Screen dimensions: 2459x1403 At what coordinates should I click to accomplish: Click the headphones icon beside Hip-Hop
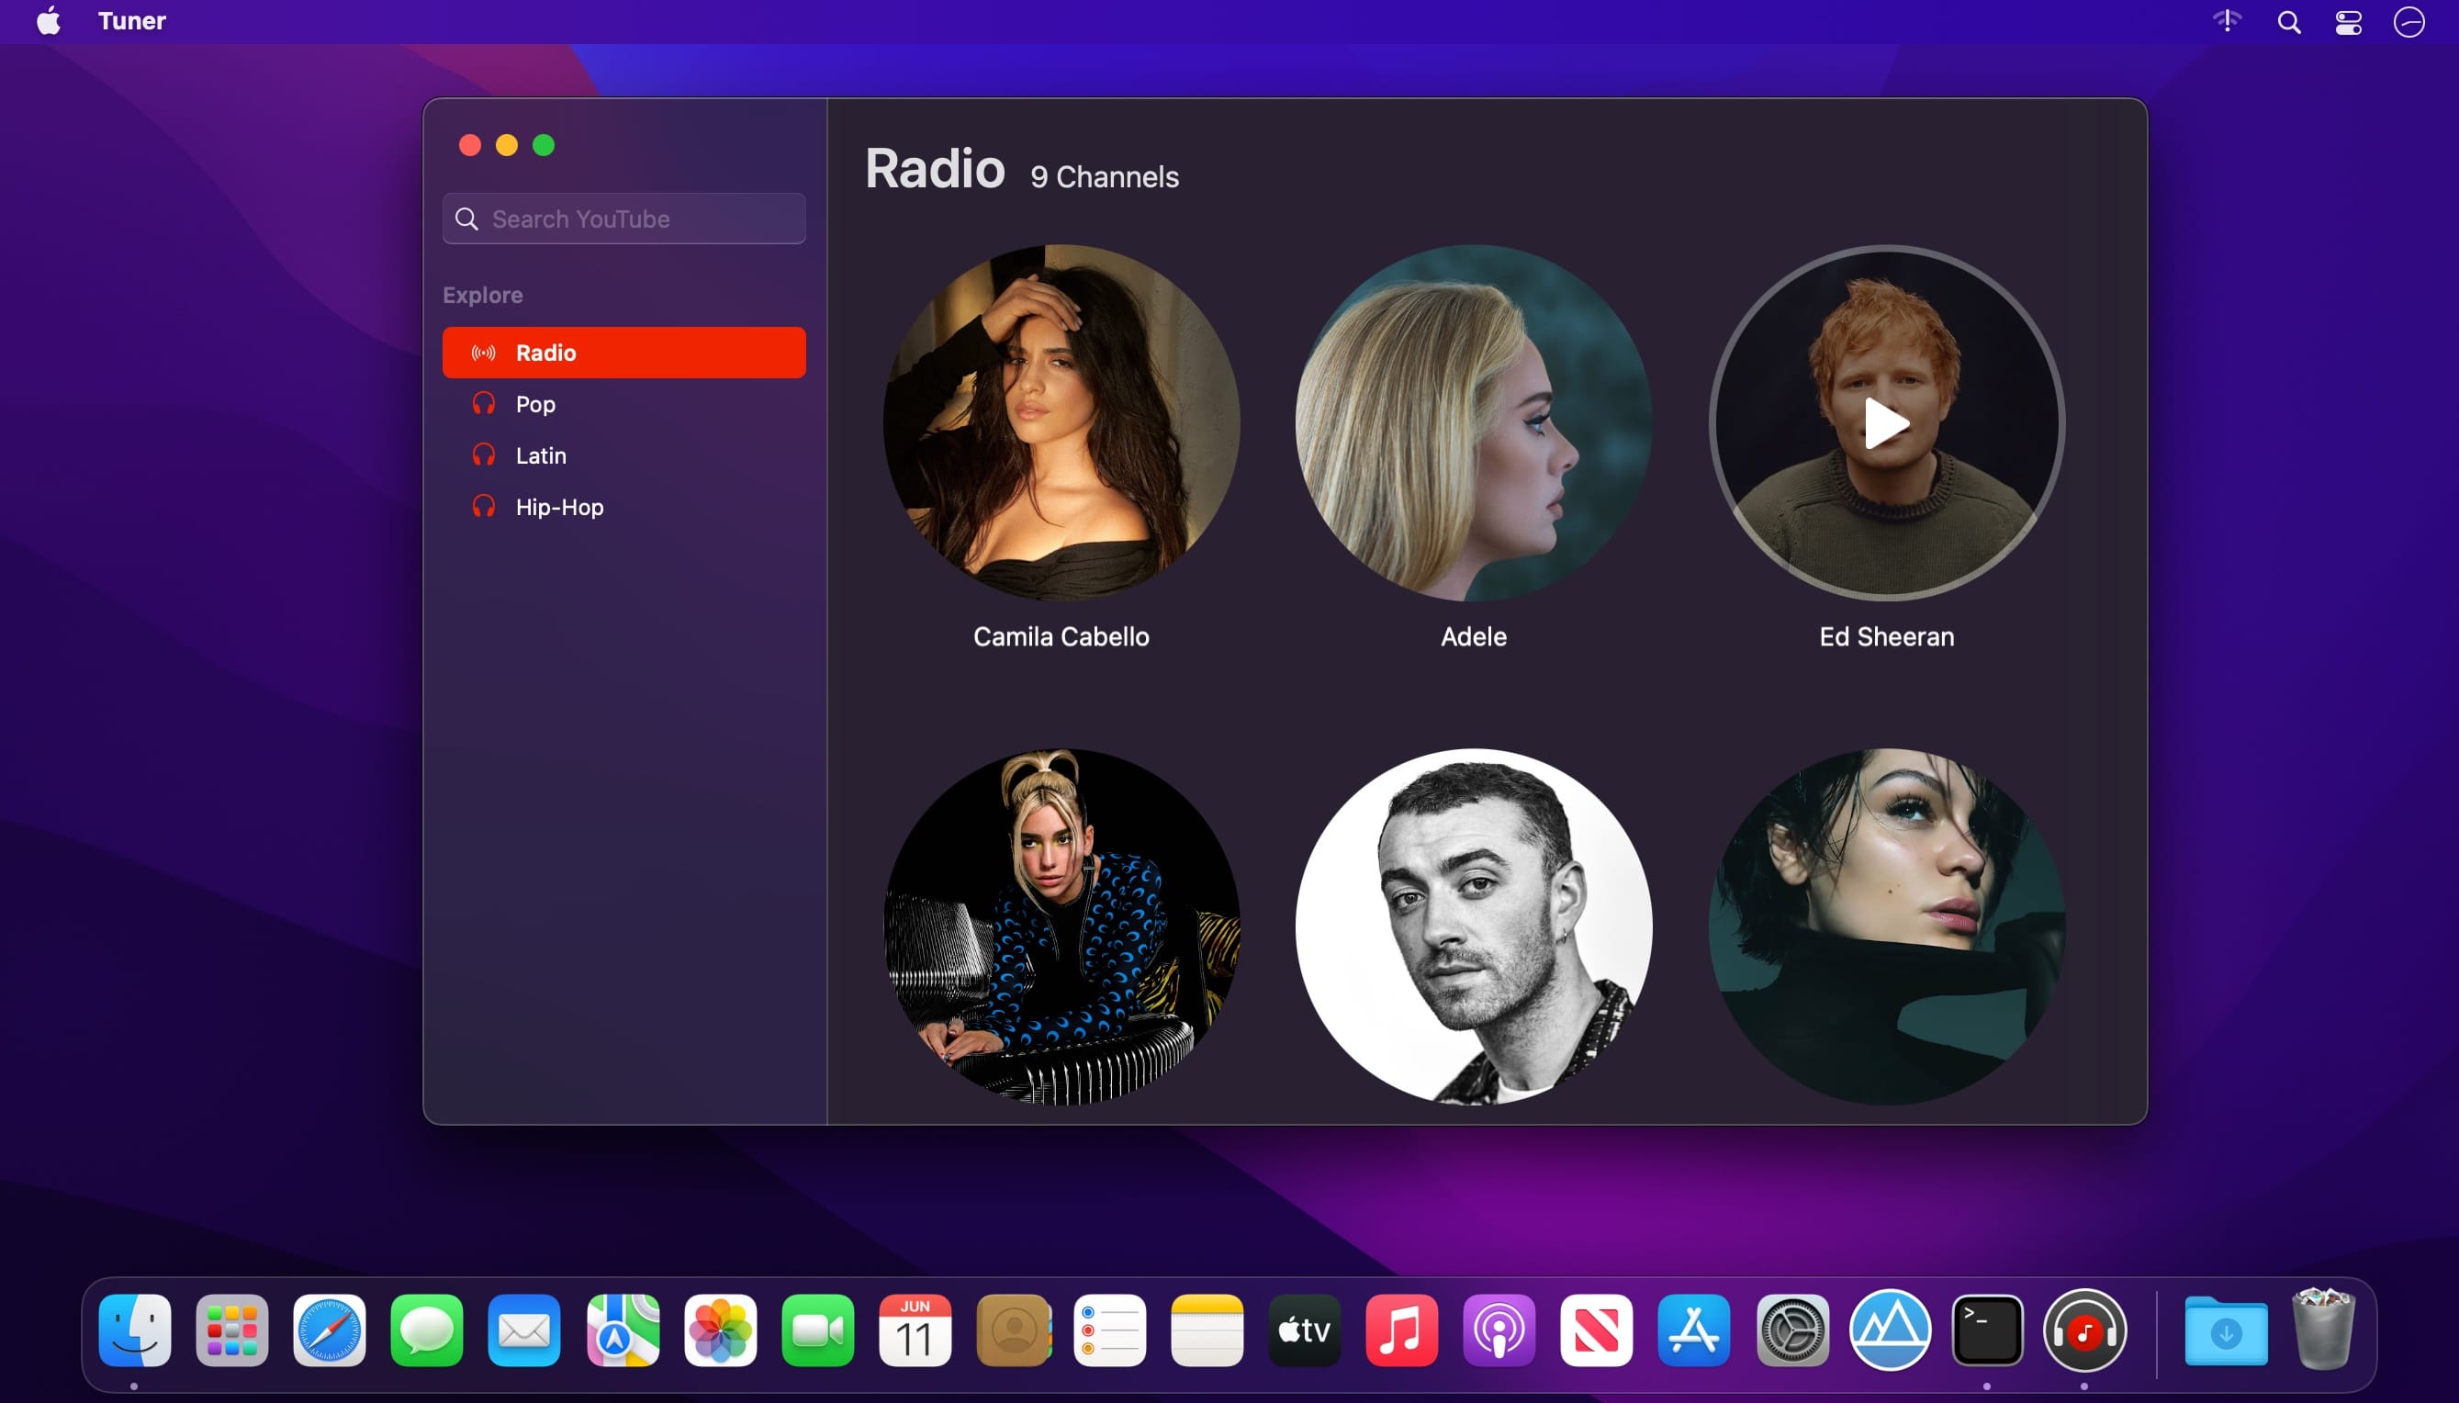pyautogui.click(x=484, y=506)
